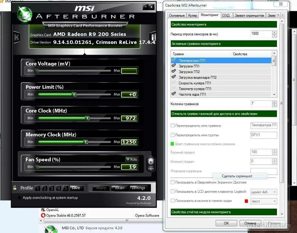The width and height of the screenshot is (297, 233).
Task: Click the Reset button
Action: (120, 188)
